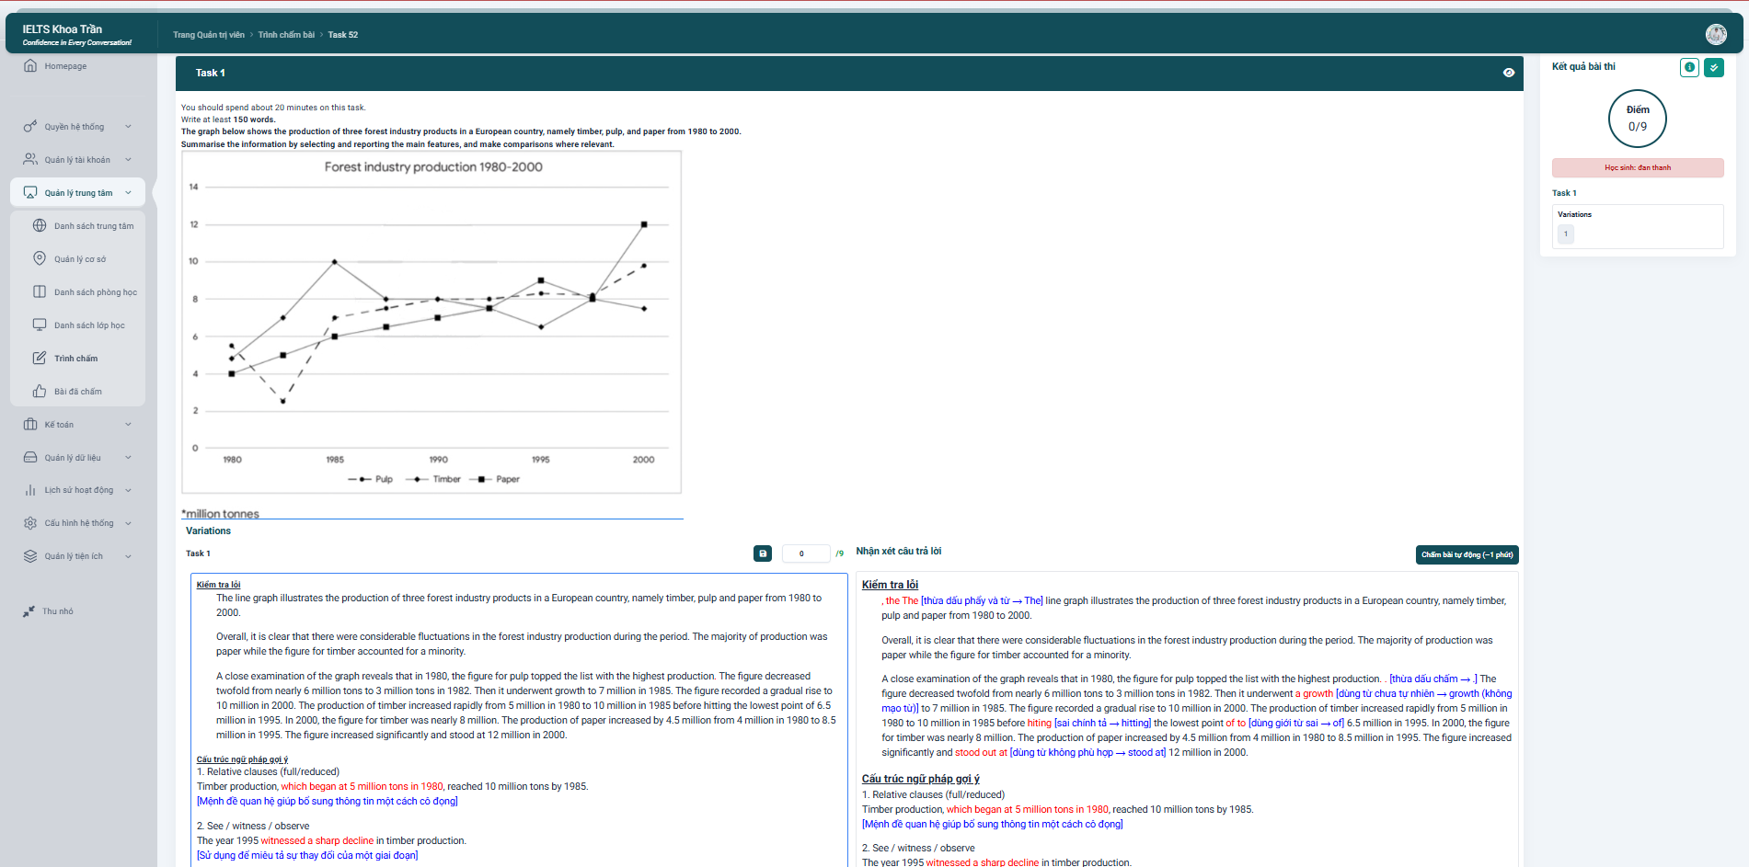Expand Cấu hình hệ thống submenu
Screen dimensions: 1749x867
point(128,523)
